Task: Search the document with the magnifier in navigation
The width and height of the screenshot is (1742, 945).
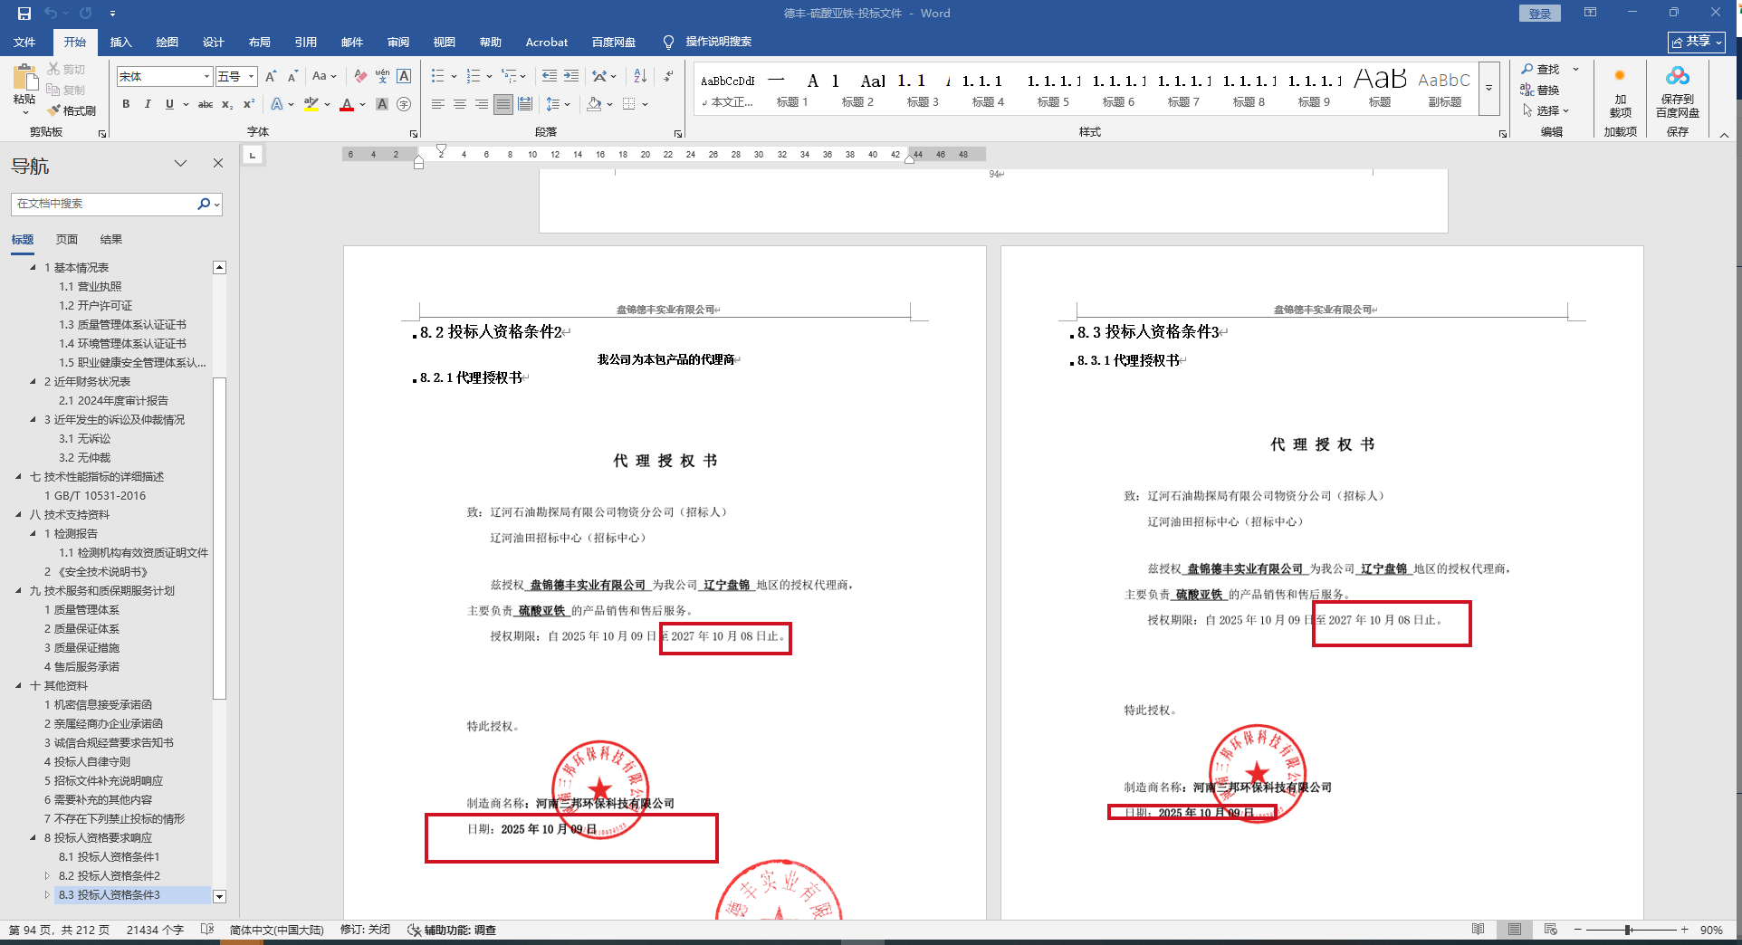Action: [x=204, y=204]
